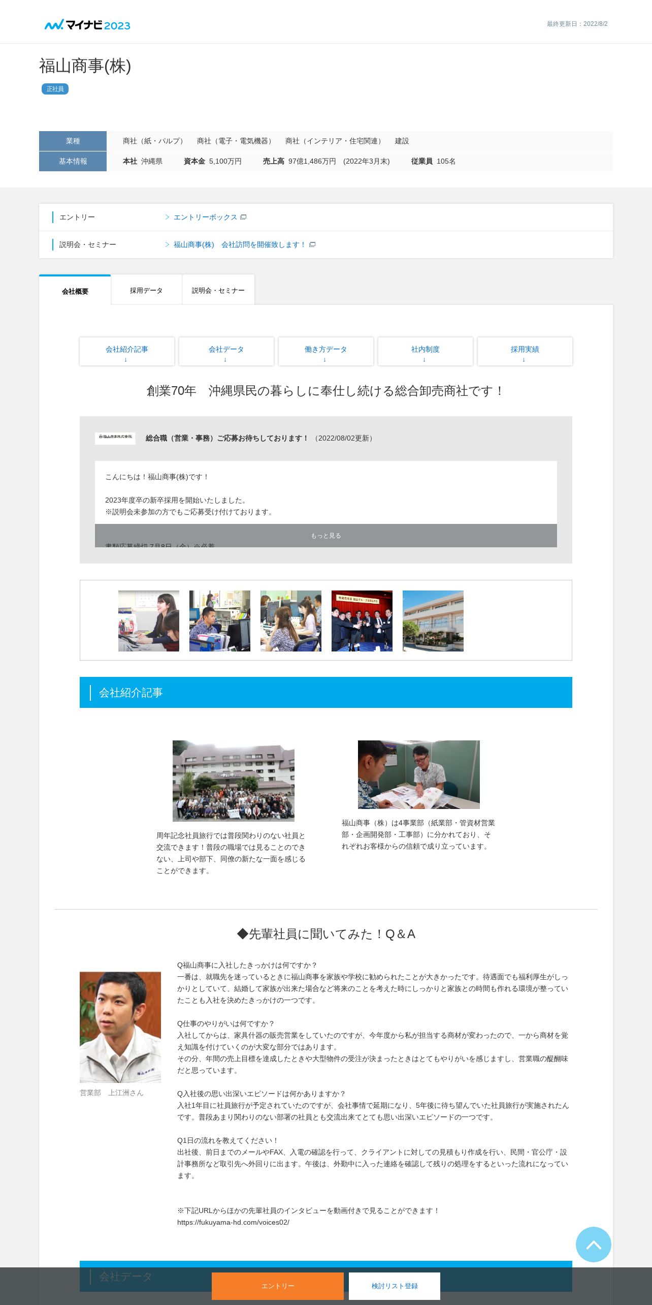
Task: Click 商社（インテリア・住宅関連） industry text
Action: pos(335,141)
